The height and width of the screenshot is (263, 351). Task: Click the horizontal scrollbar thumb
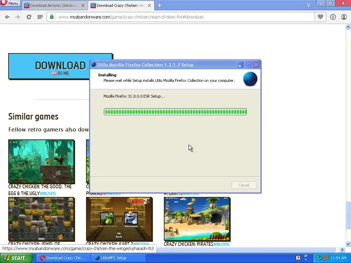[246, 250]
